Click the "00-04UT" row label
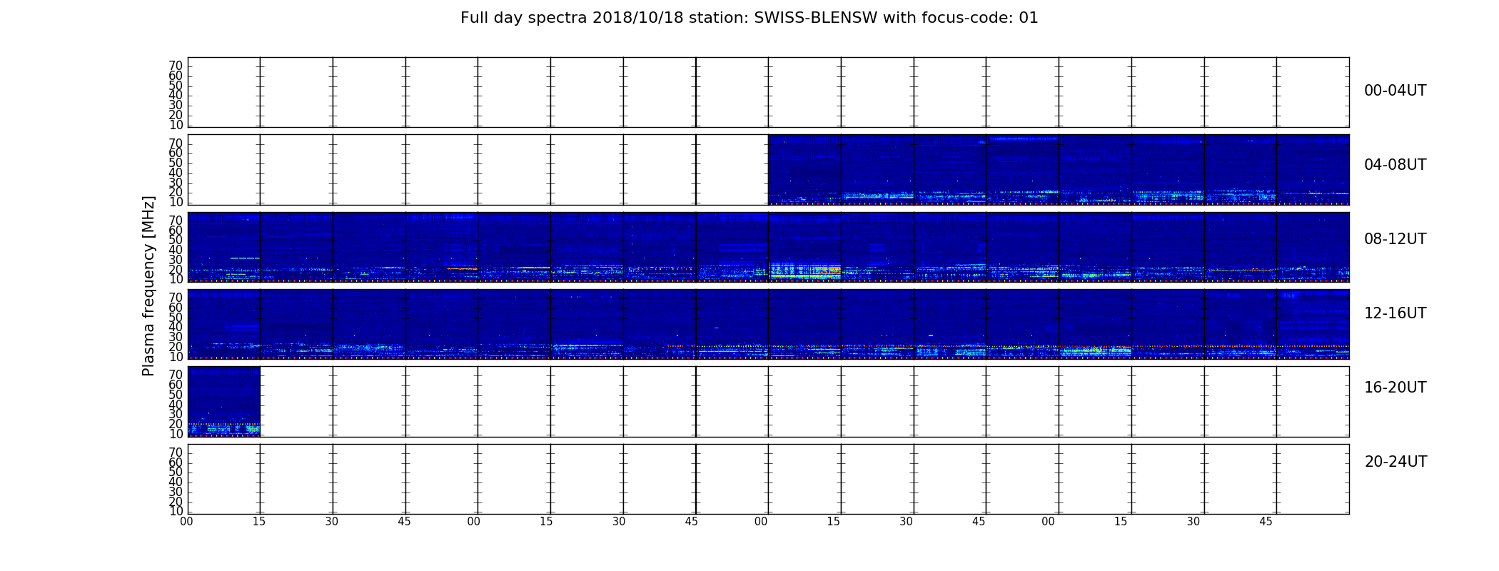Viewport: 1499px width, 571px height. [1395, 91]
